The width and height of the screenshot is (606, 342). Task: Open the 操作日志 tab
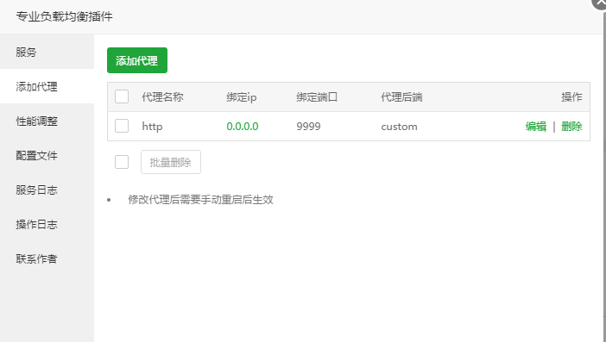pyautogui.click(x=47, y=224)
